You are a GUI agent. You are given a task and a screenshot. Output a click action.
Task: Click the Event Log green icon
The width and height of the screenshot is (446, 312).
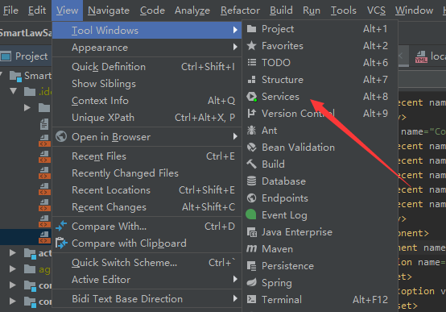tap(251, 214)
